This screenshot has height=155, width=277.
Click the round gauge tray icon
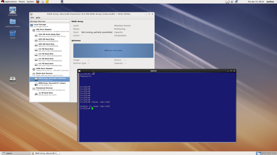click(x=227, y=2)
